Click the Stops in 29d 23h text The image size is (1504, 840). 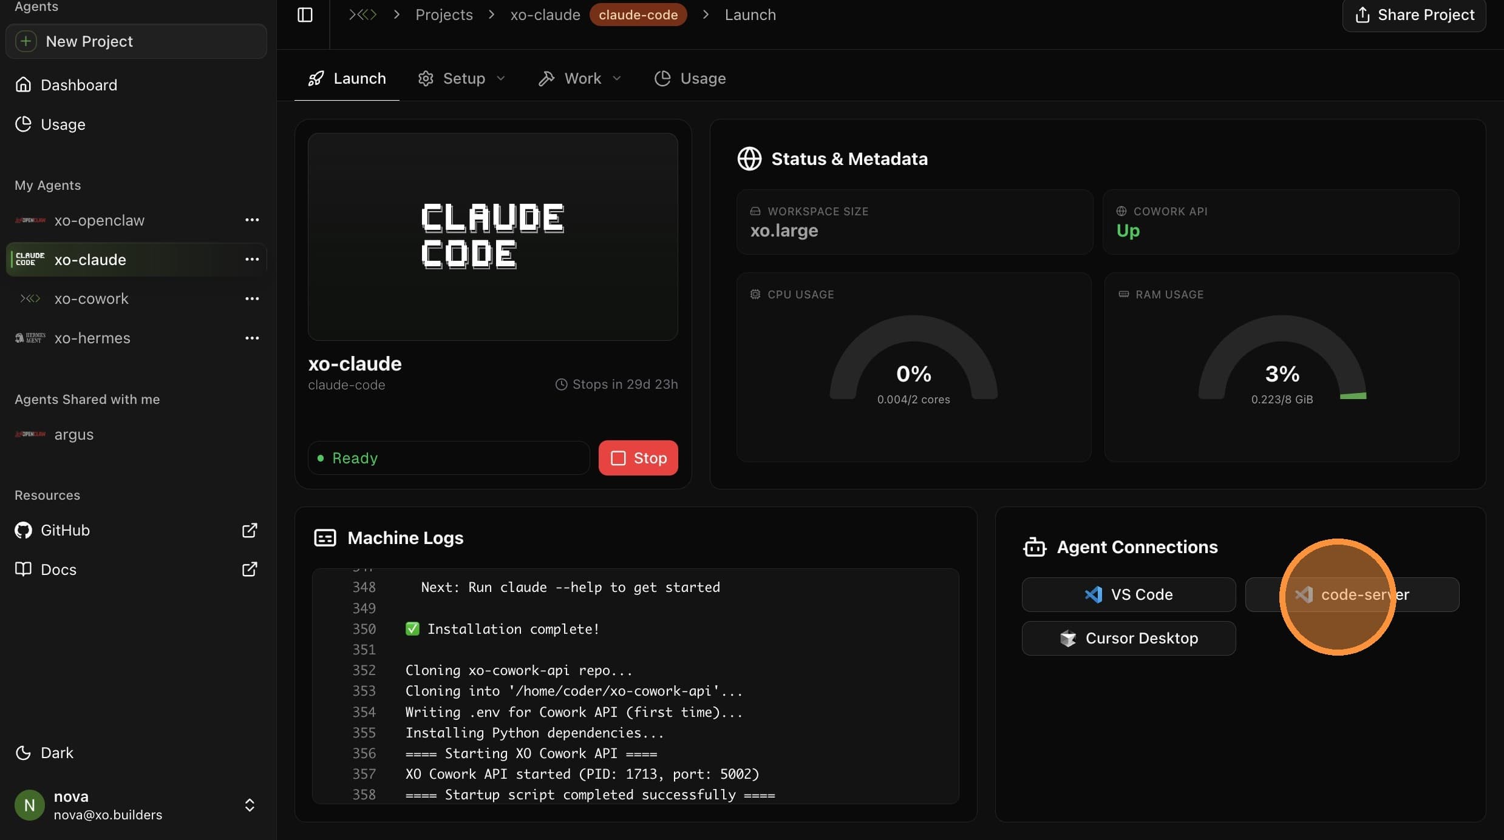625,385
